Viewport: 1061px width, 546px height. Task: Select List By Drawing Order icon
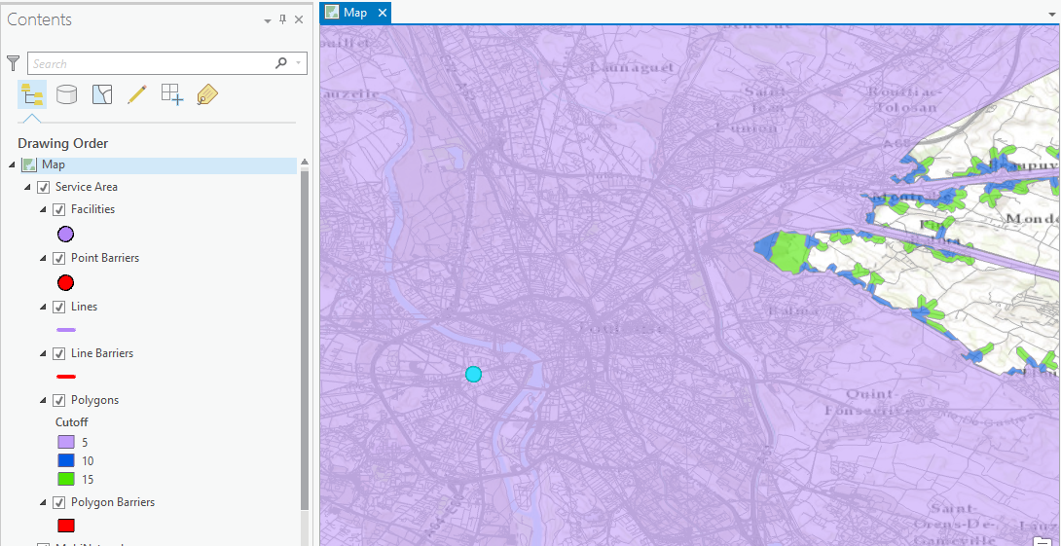[32, 94]
